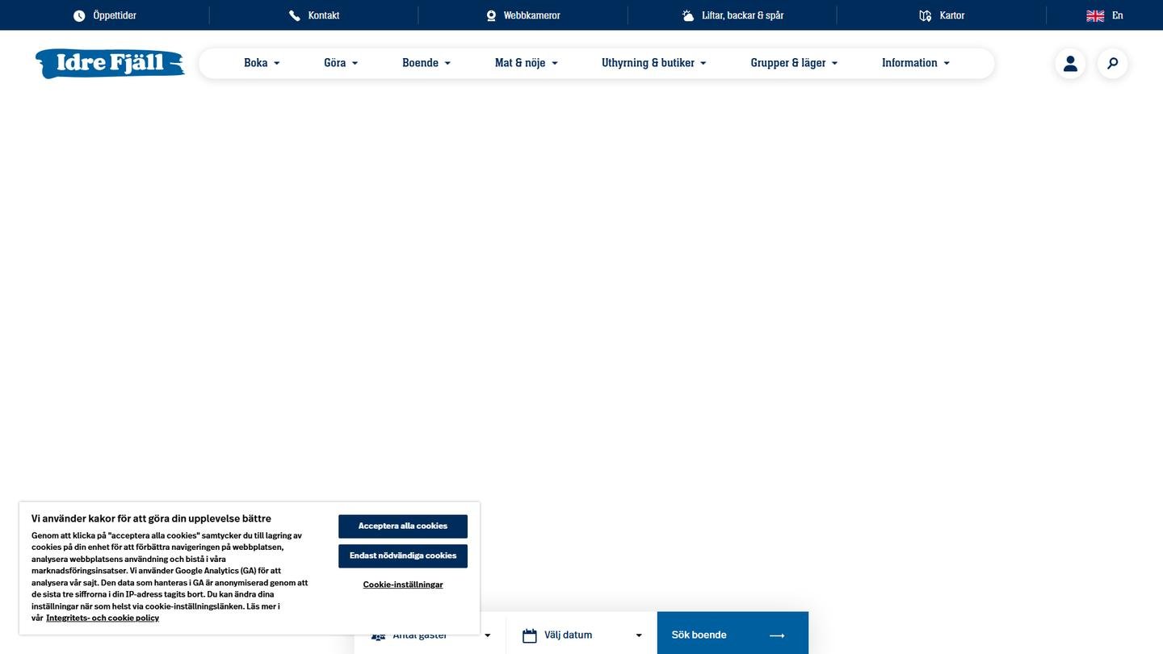Click the webcam icon beside Webbkameror
The height and width of the screenshot is (654, 1163).
pos(491,15)
